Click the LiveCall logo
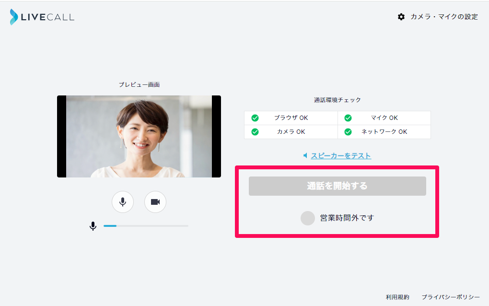 (x=42, y=17)
